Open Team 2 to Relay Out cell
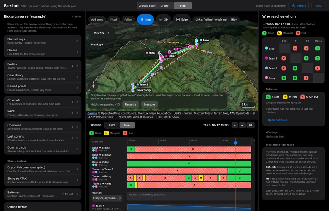This screenshot has width=329, height=211. click(x=317, y=68)
